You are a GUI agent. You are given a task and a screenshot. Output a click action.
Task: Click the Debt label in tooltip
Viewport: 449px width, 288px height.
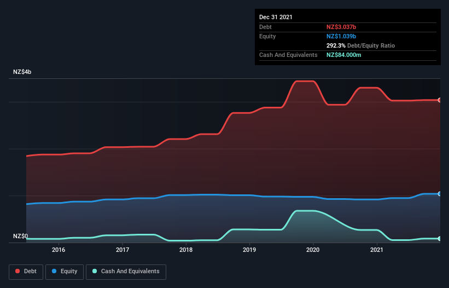click(x=265, y=27)
